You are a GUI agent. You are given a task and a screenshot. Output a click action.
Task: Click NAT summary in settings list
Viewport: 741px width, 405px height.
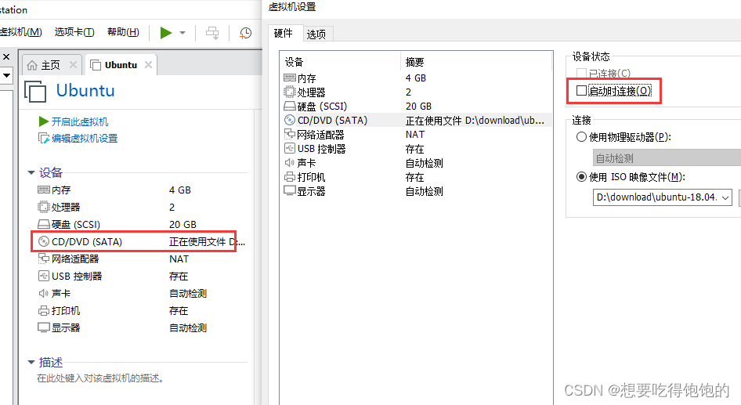click(415, 135)
